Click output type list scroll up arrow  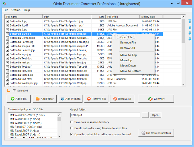(x=59, y=115)
